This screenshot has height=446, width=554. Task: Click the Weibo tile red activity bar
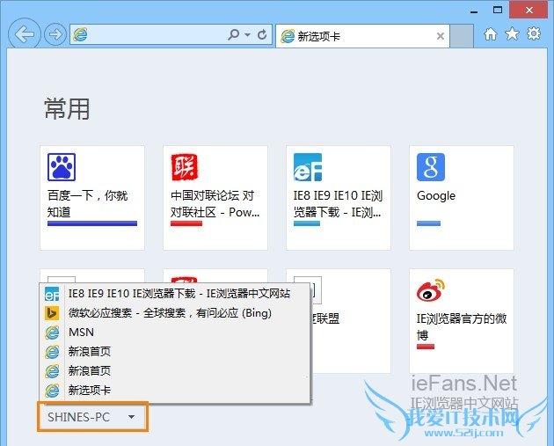pos(426,347)
